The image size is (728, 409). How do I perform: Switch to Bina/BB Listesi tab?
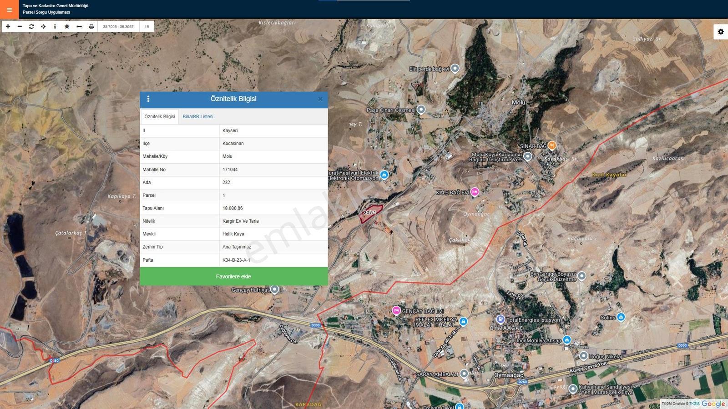coord(198,116)
